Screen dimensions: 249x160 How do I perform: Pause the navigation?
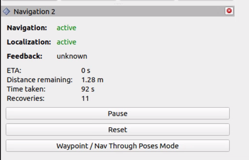click(x=117, y=114)
